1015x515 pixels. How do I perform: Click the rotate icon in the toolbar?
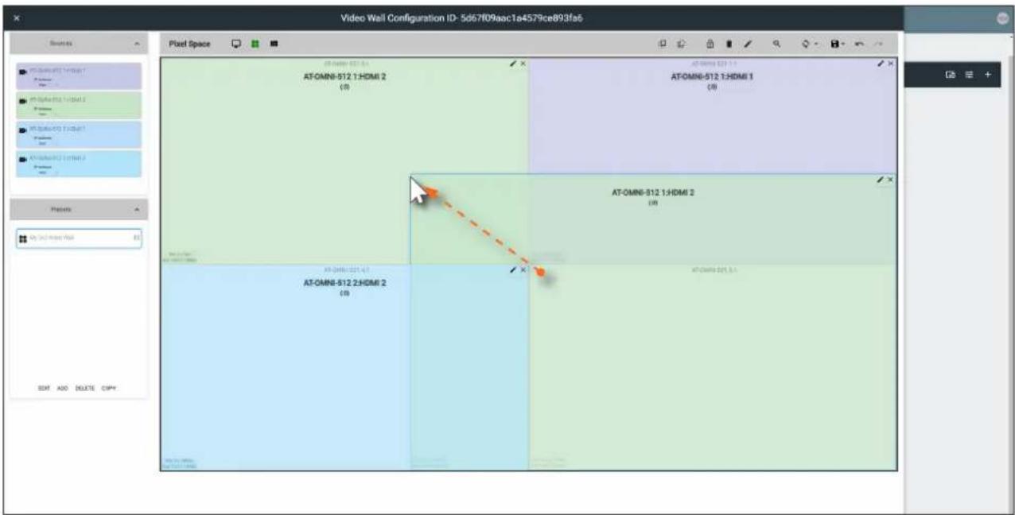click(x=807, y=44)
